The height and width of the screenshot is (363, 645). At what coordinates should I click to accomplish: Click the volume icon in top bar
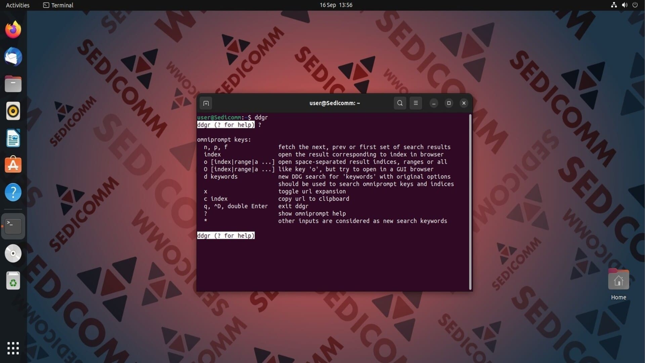point(625,5)
